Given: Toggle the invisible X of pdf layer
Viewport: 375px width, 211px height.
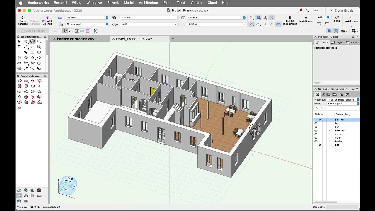Looking at the screenshot, I should (x=320, y=145).
